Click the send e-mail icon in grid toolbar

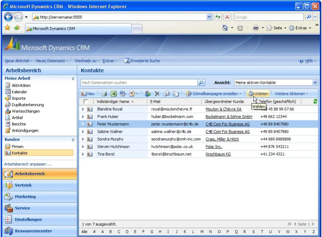[x=166, y=94]
